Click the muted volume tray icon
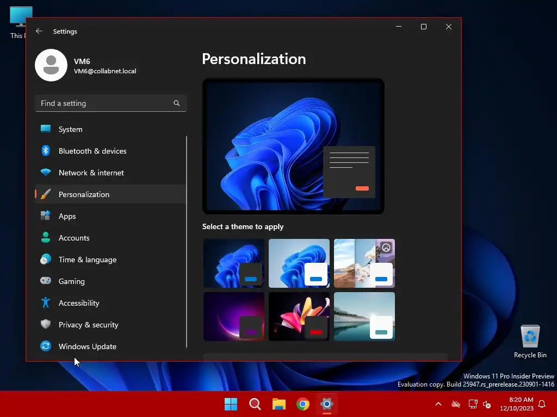Screen dimensions: 557x417 click(x=487, y=404)
